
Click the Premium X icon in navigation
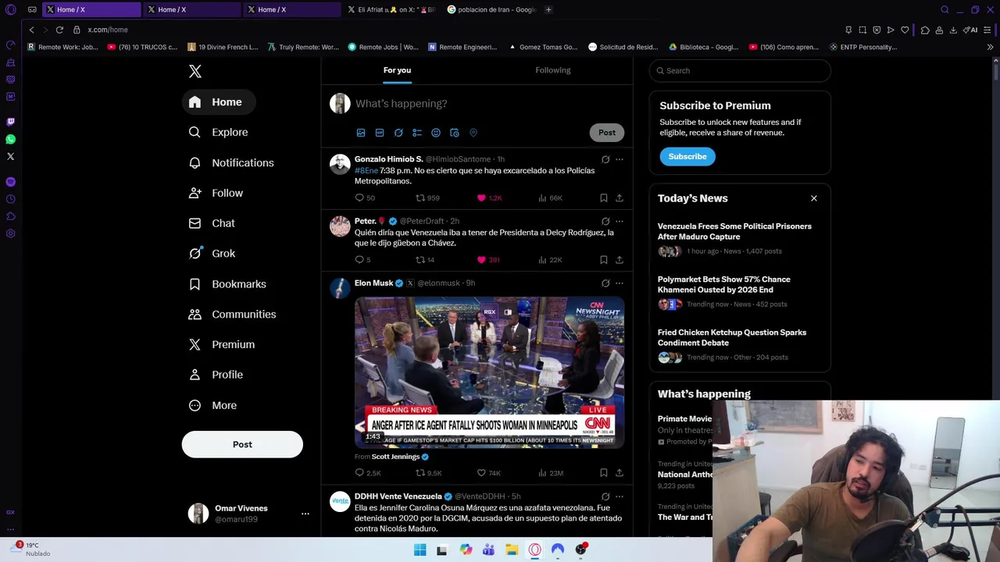coord(195,344)
